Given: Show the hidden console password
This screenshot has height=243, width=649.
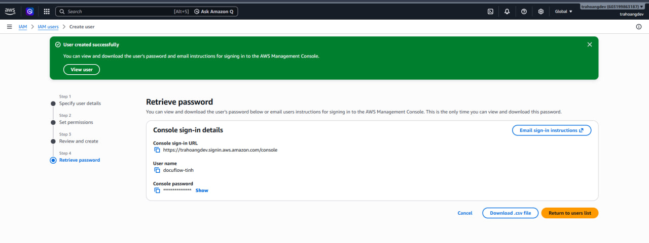Looking at the screenshot, I should point(202,190).
